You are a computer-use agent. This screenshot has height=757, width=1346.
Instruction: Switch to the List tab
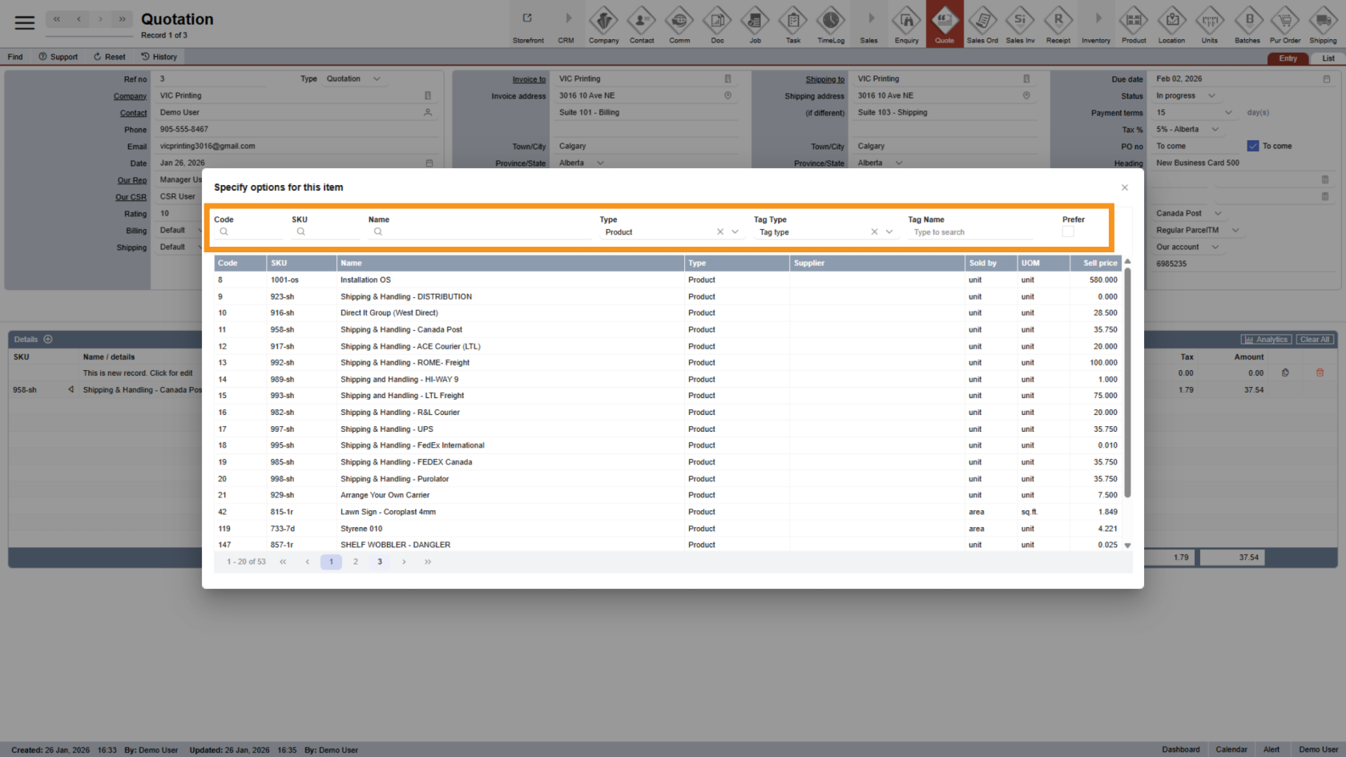click(x=1328, y=58)
